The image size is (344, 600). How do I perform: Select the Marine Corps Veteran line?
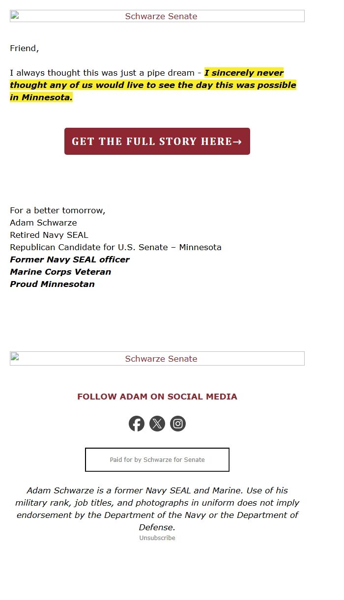click(60, 272)
